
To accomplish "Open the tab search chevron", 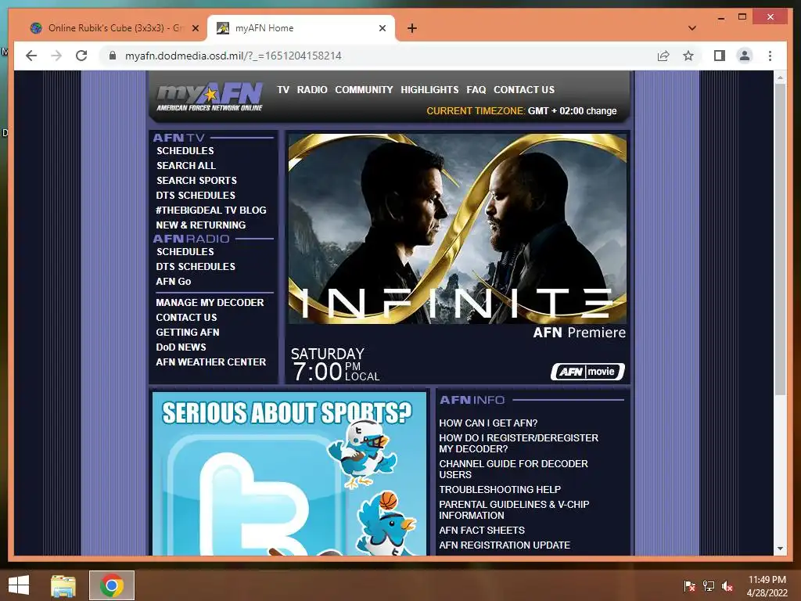I will 692,28.
